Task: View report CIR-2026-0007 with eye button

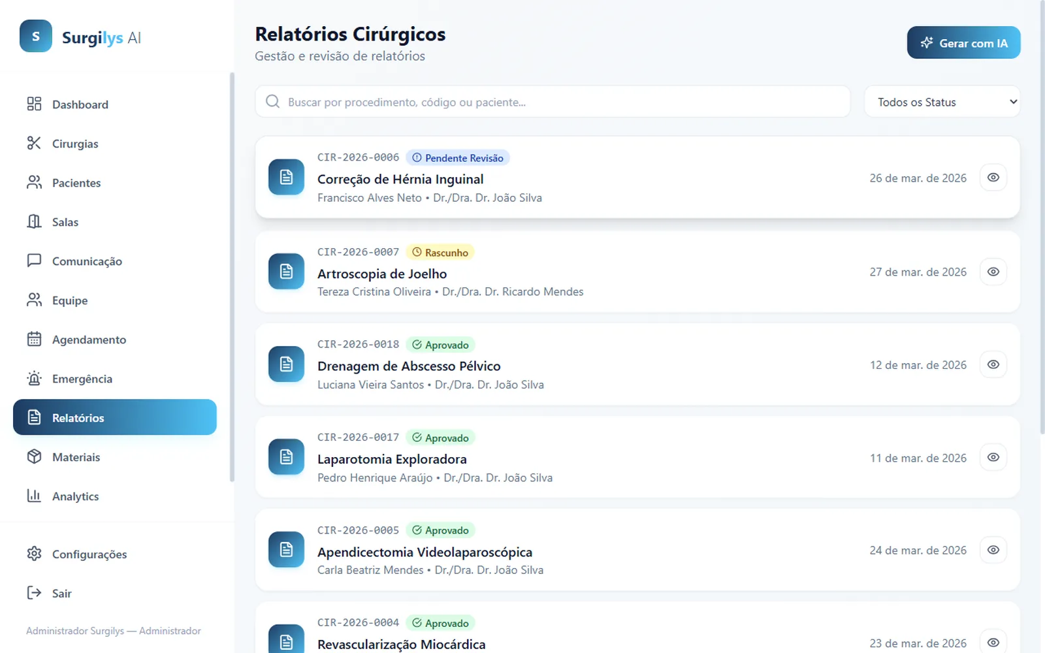Action: click(993, 271)
